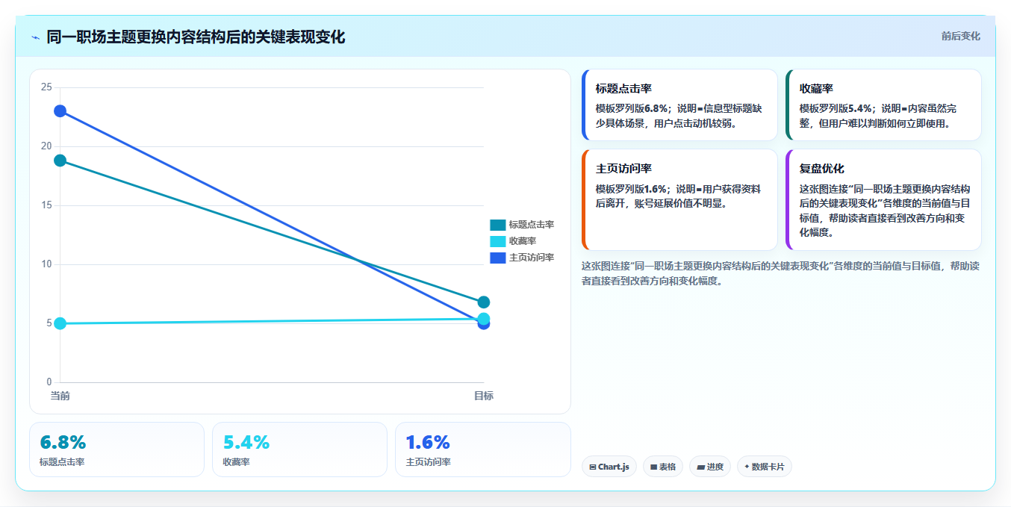Click the page title about 职场主题
Screen dimensions: 1011x507
196,37
